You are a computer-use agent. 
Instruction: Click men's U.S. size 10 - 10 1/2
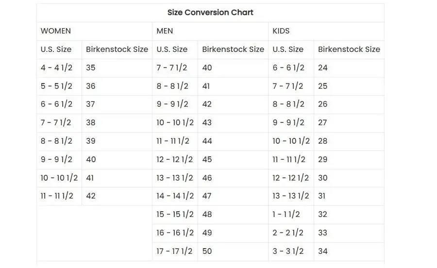175,123
